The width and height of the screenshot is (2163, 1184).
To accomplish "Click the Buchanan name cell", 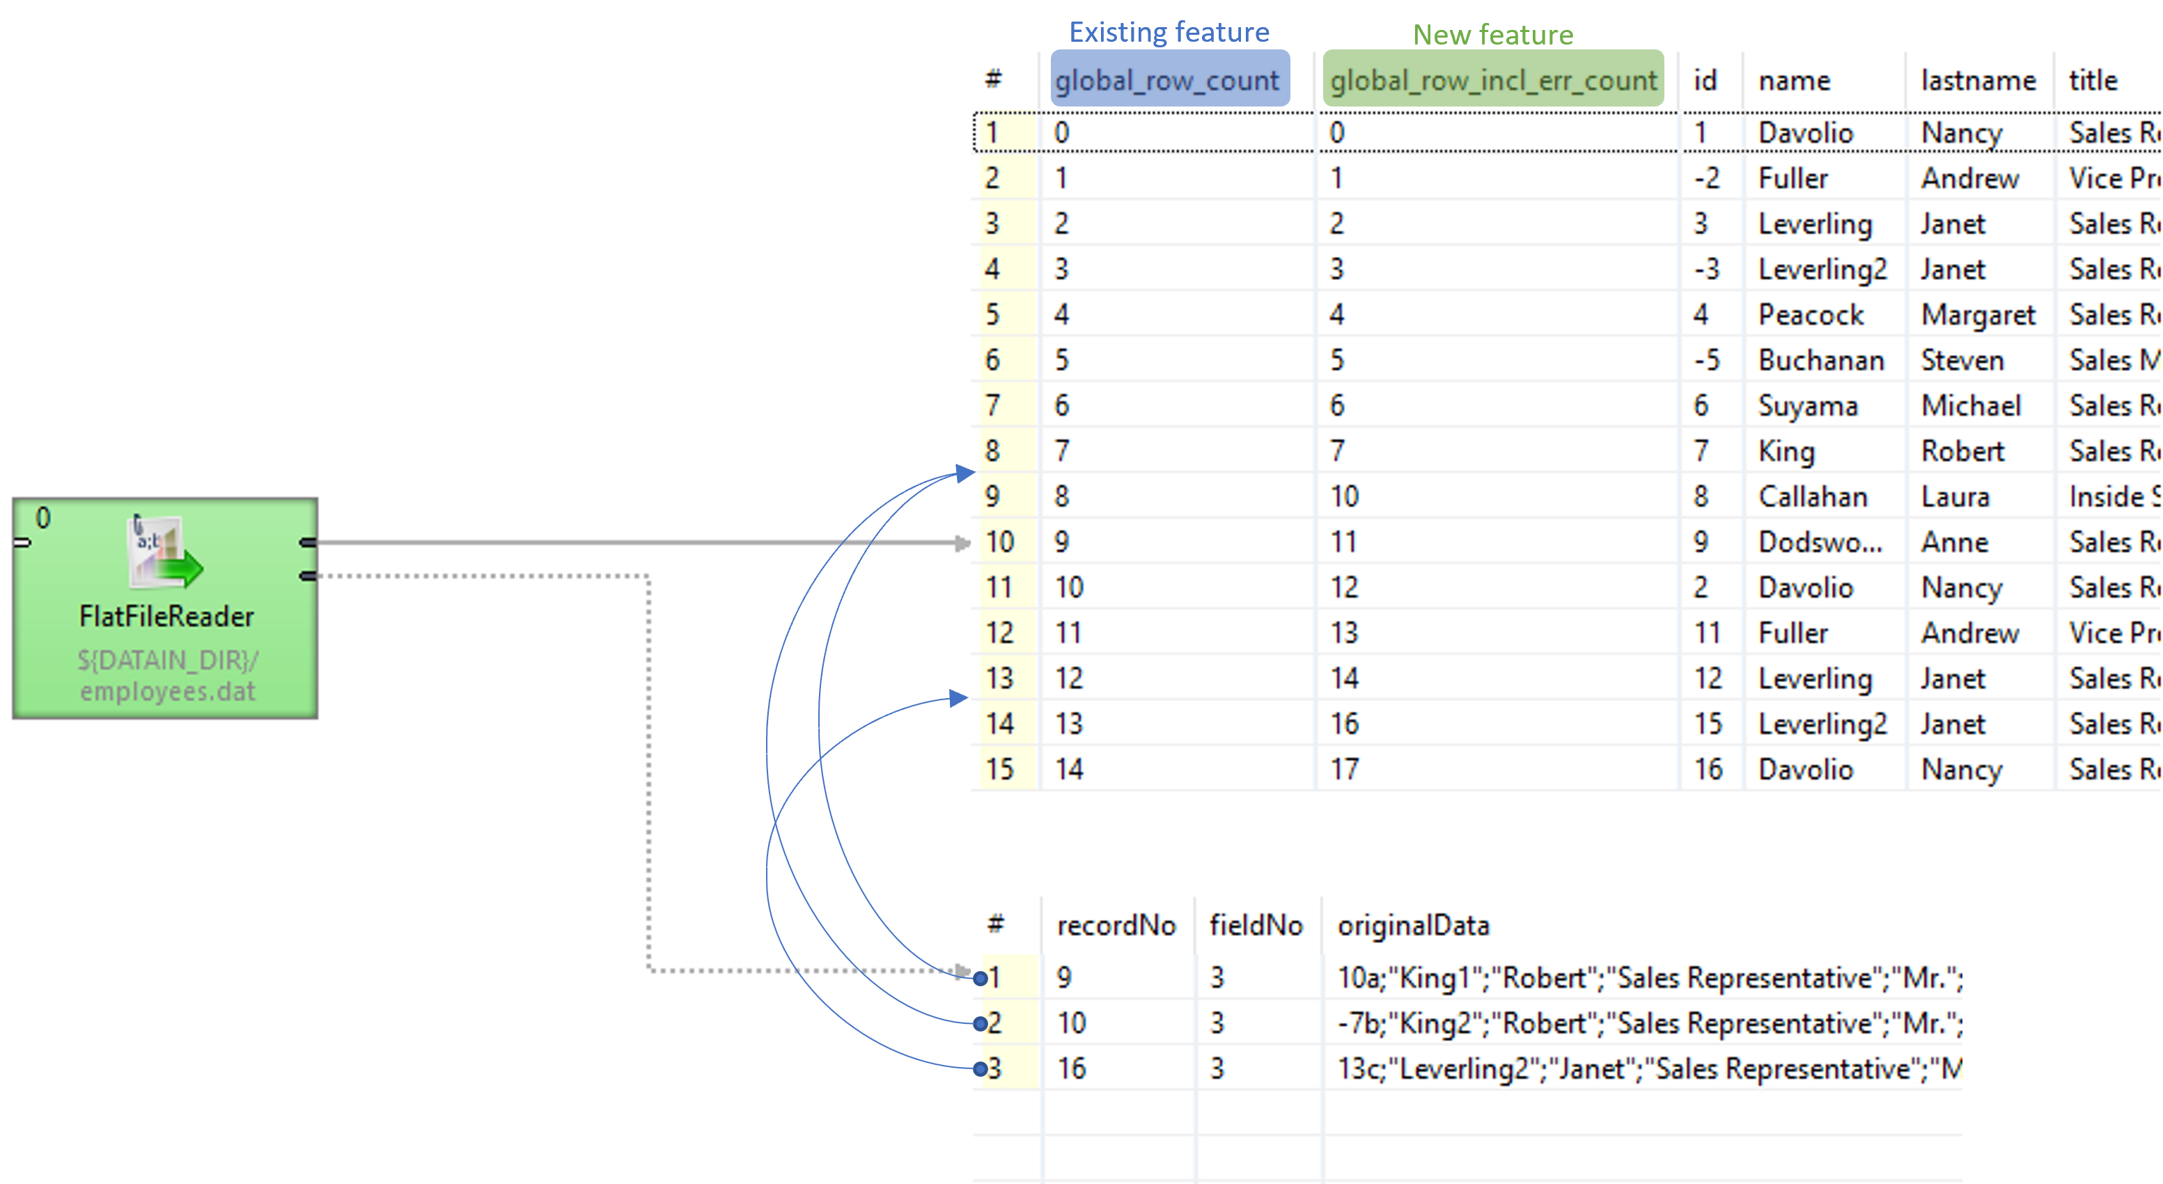I will (1820, 360).
